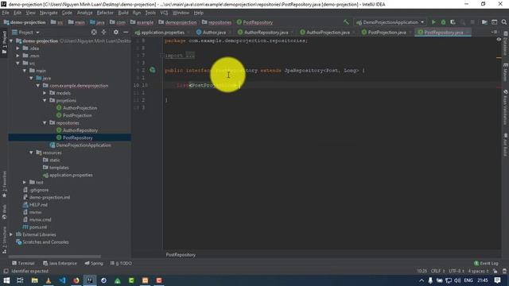
Task: Select AuthorProjection in project tree
Action: [80, 108]
